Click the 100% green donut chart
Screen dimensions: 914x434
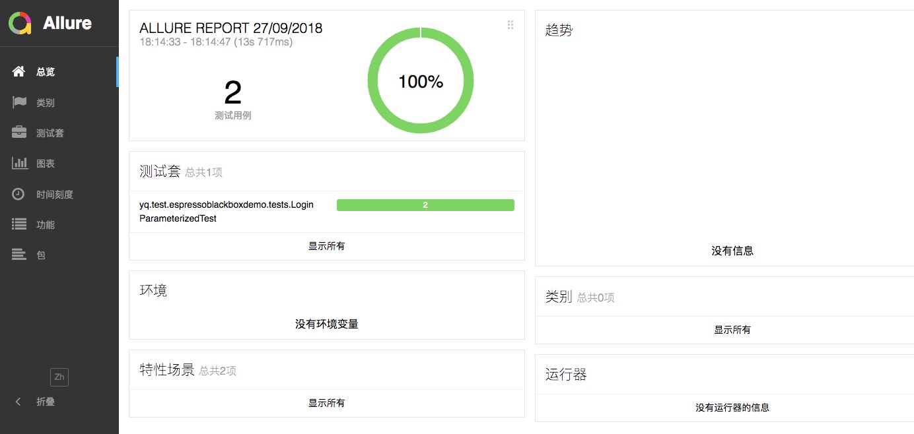[x=421, y=80]
